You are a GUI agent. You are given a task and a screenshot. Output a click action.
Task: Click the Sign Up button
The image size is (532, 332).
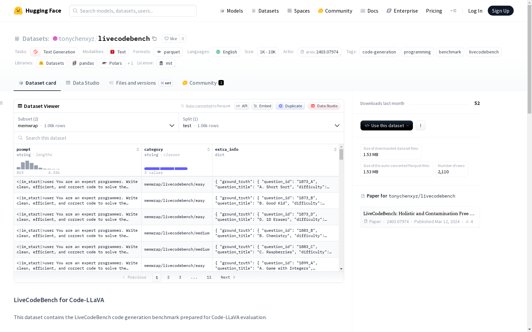501,11
